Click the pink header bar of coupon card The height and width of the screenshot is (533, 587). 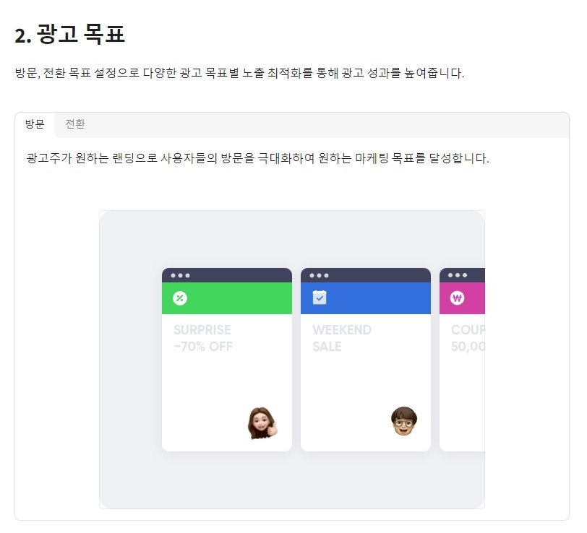(x=474, y=298)
